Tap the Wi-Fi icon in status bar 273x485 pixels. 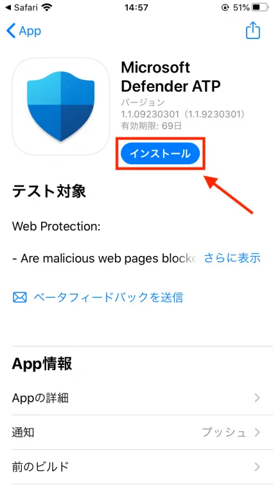click(46, 8)
